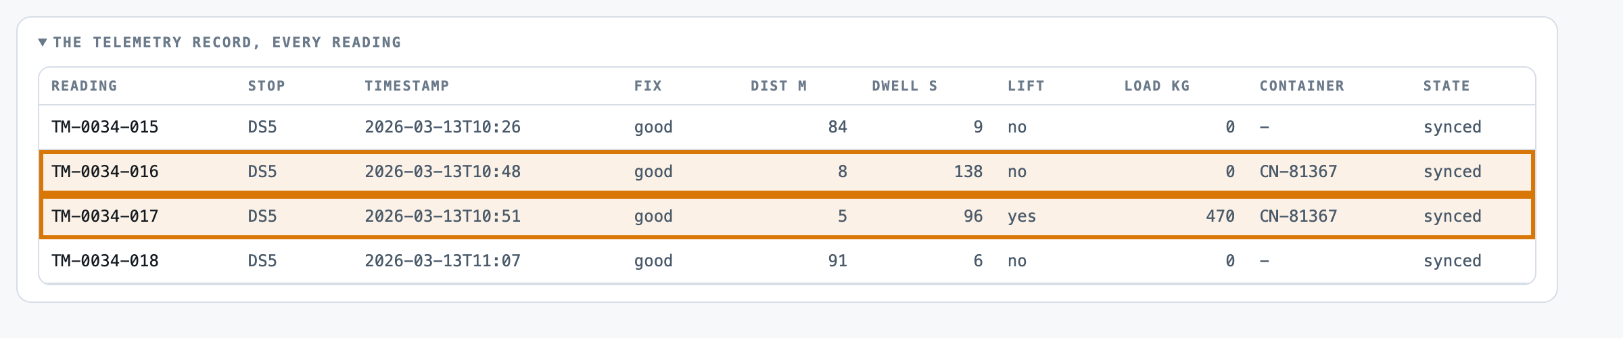
Task: Click the LOAD KG column header
Action: (x=1156, y=86)
